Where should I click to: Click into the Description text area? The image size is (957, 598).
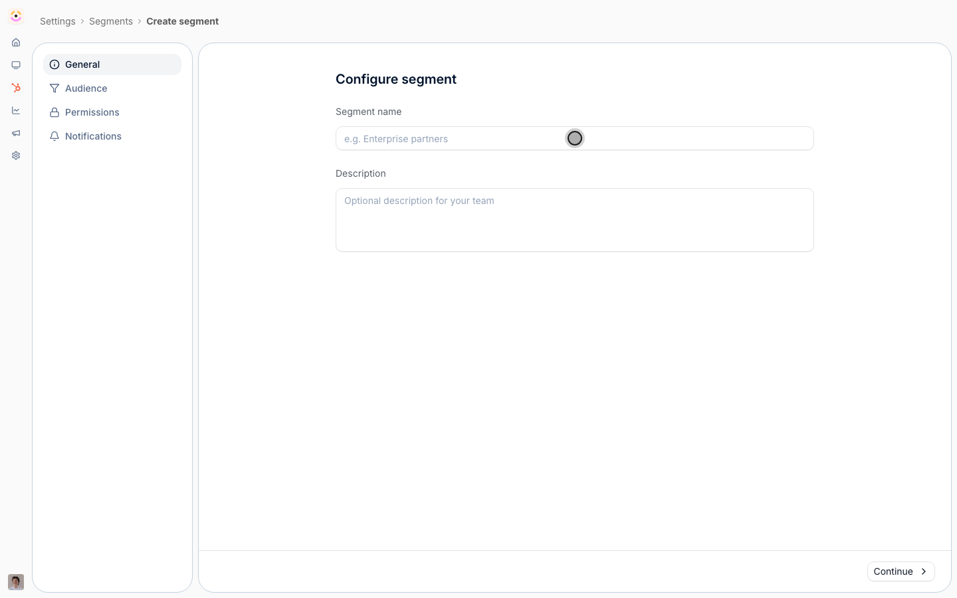(x=575, y=220)
